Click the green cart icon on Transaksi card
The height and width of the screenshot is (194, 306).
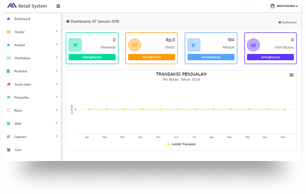point(75,45)
